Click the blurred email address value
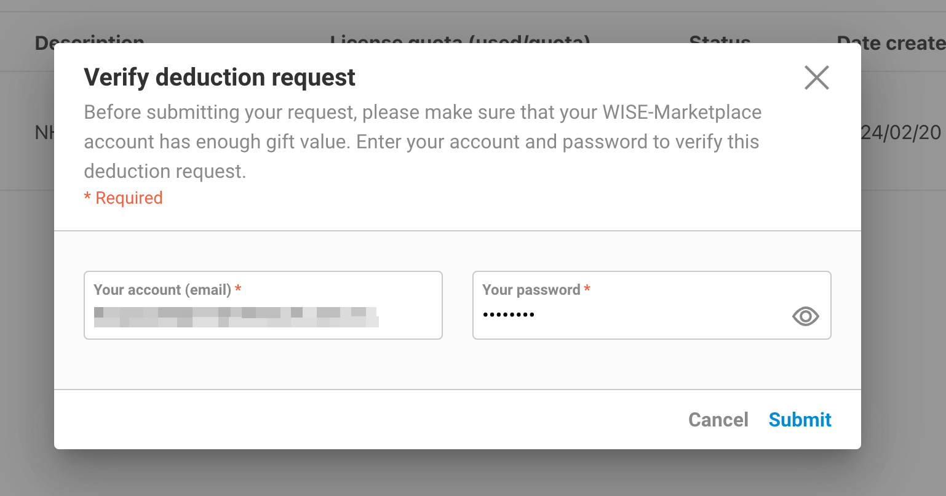 coord(236,316)
